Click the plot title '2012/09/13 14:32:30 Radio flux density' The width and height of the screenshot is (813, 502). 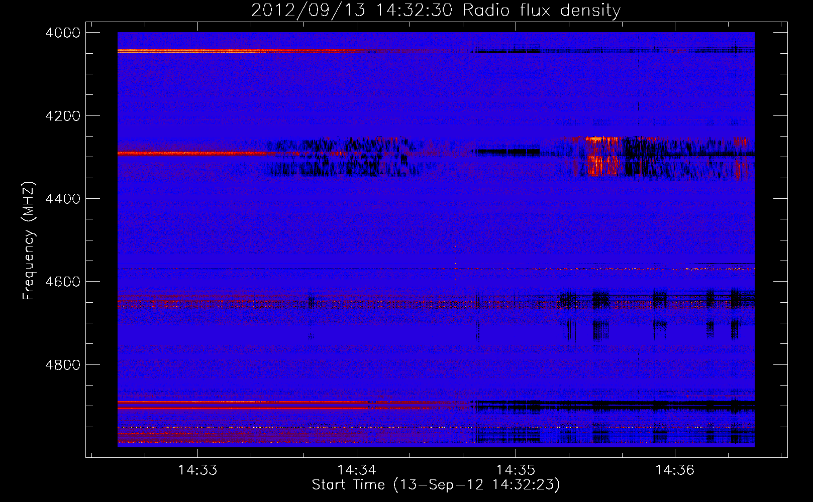tap(436, 10)
